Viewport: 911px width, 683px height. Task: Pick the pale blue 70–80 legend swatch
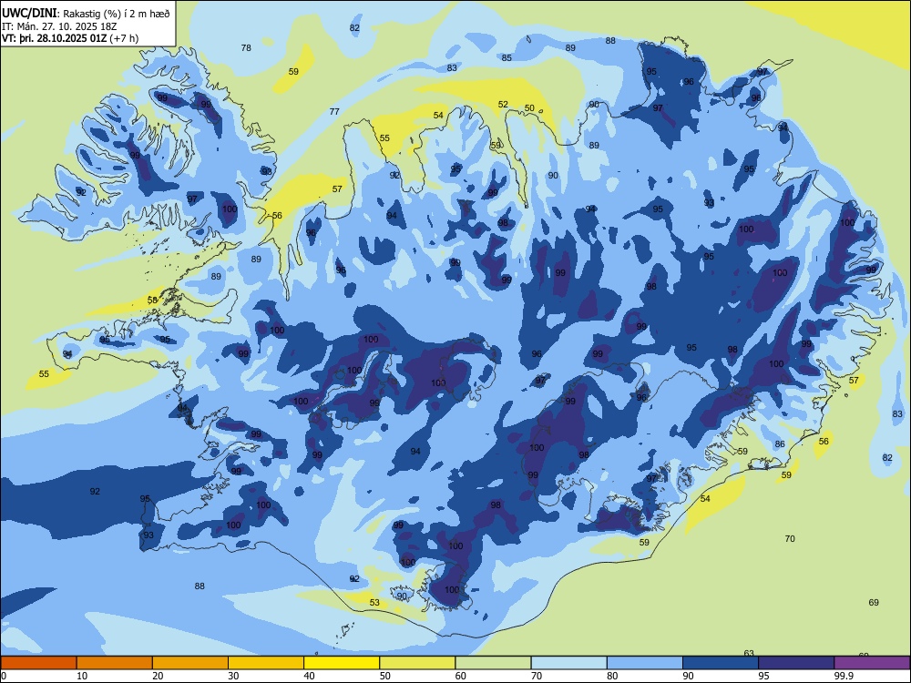coord(568,663)
